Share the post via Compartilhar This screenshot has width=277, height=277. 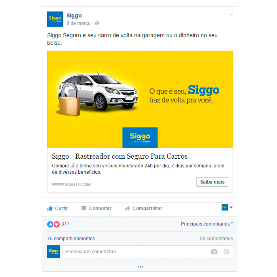click(143, 209)
